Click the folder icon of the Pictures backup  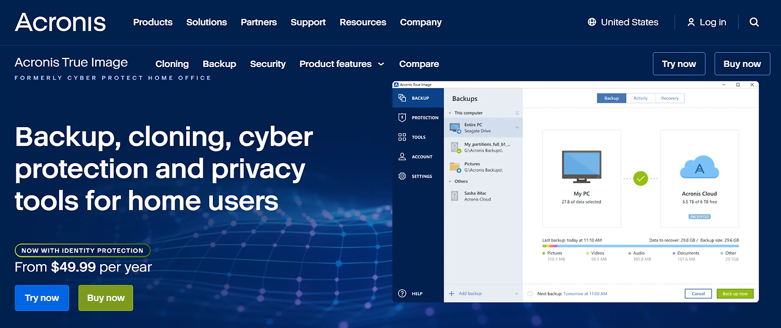(455, 167)
